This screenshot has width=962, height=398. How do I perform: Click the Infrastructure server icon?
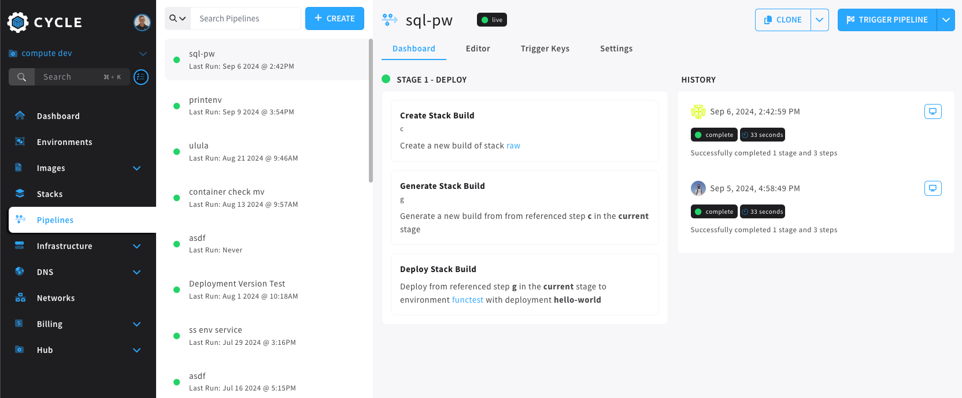(x=20, y=246)
